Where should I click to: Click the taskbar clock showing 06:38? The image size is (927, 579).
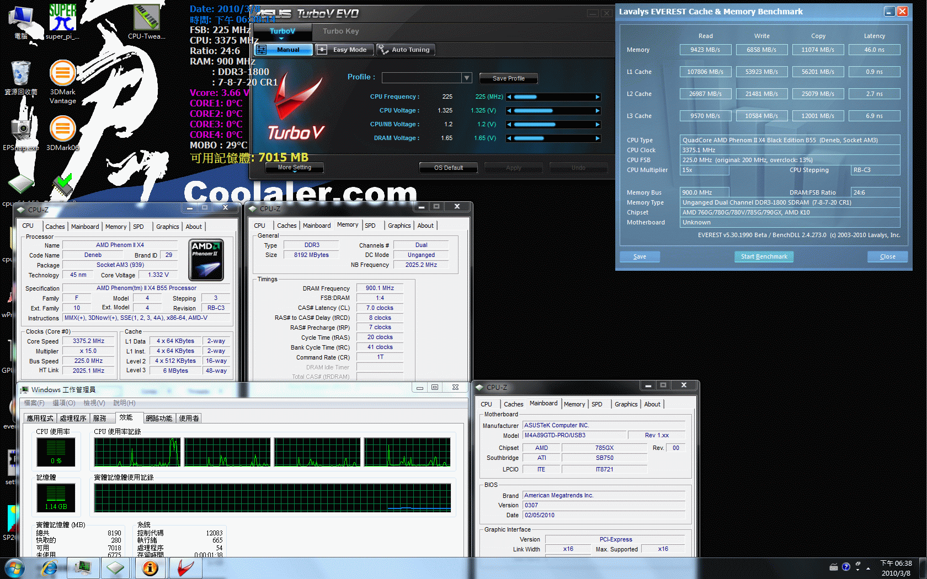pos(896,563)
